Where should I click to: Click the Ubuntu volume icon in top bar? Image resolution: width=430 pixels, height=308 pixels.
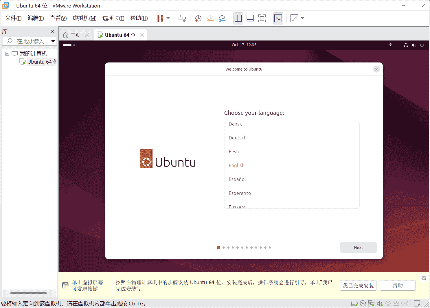point(414,45)
